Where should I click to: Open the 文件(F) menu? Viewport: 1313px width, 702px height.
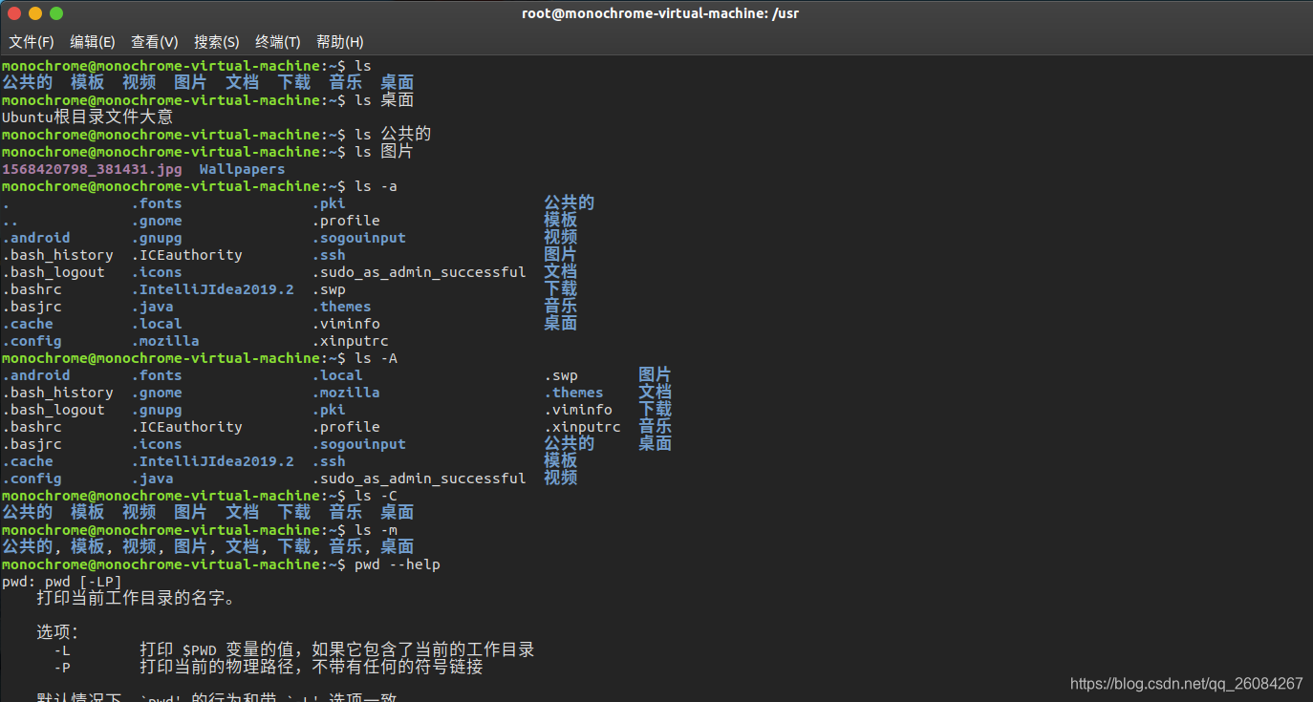click(x=32, y=42)
